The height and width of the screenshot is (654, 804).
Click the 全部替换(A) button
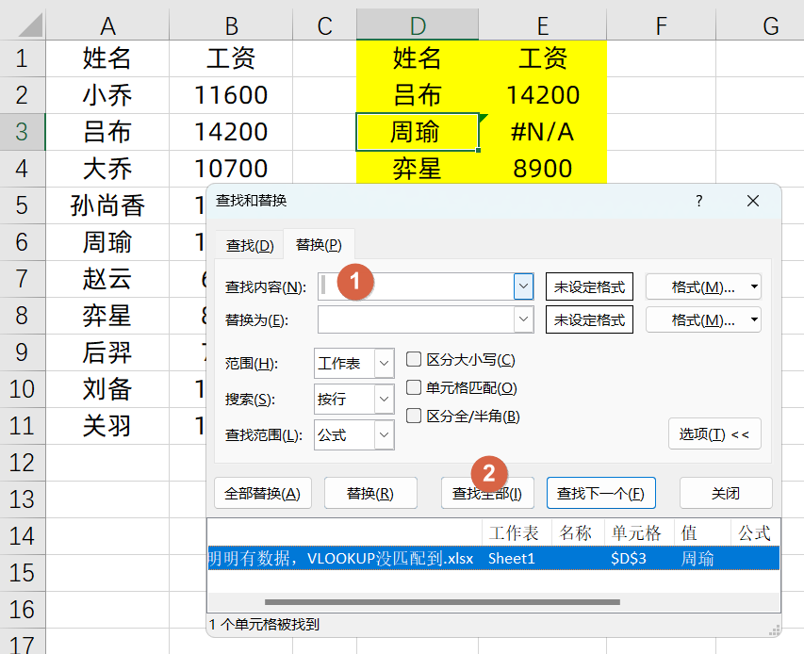click(x=263, y=493)
